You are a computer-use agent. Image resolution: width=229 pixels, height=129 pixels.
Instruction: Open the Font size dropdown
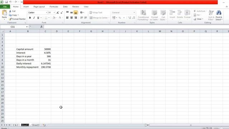coord(54,13)
